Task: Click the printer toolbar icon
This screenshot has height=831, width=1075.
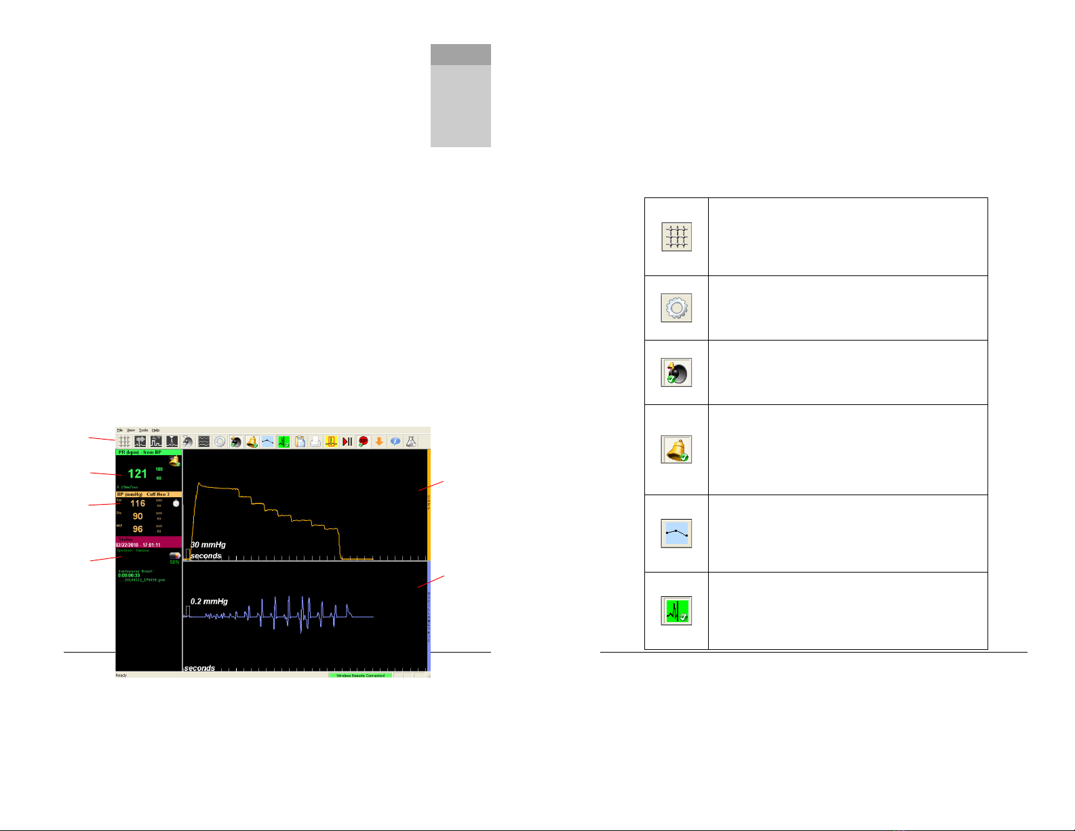Action: point(315,442)
